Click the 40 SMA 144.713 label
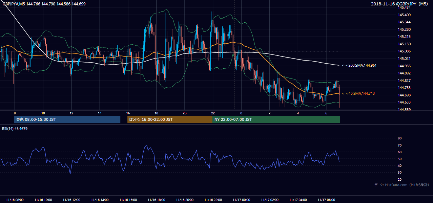Screen dimensions: 433x203 (358, 93)
